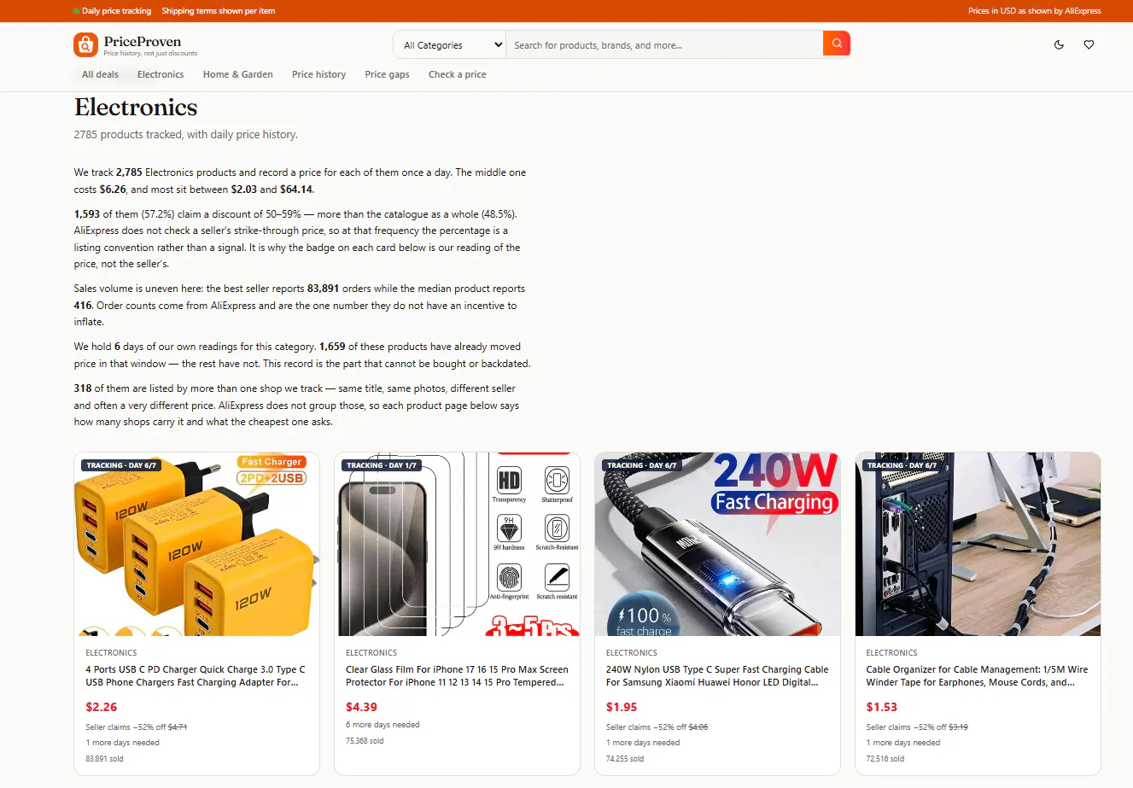
Task: Focus the product search input field
Action: 664,45
